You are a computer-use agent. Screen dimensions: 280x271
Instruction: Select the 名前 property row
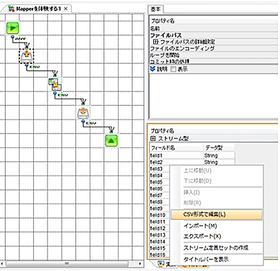(x=214, y=28)
